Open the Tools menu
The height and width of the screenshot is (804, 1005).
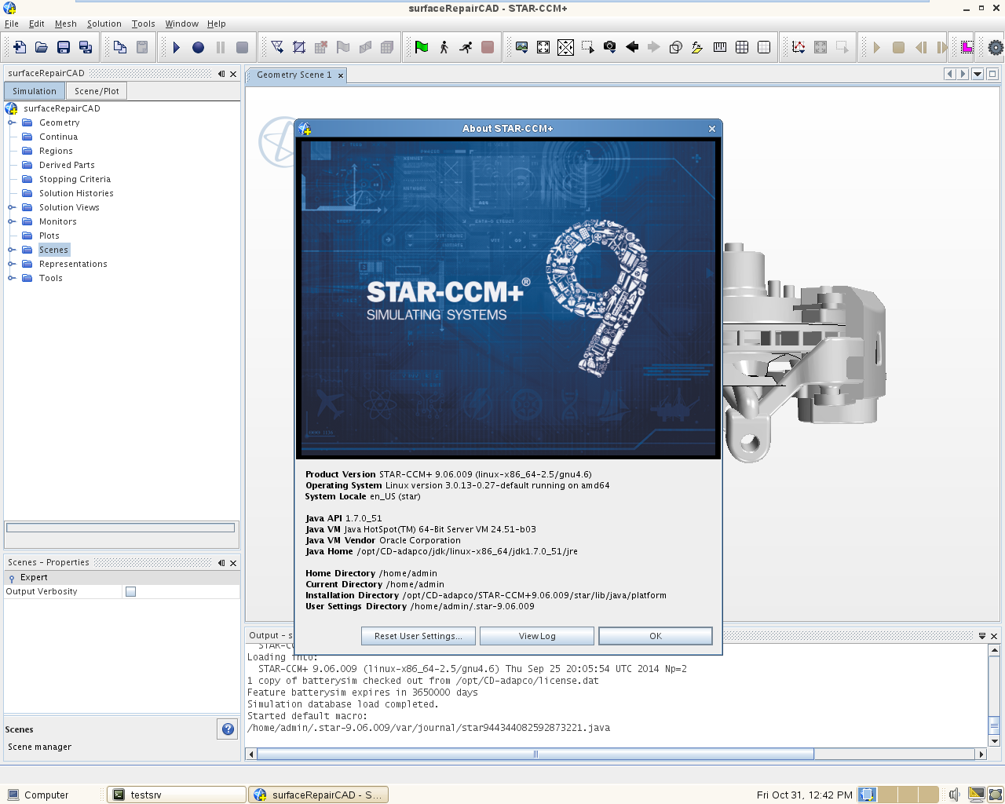tap(144, 24)
